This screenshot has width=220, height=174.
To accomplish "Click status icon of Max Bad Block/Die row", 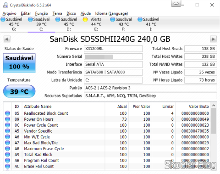I will [7, 143].
